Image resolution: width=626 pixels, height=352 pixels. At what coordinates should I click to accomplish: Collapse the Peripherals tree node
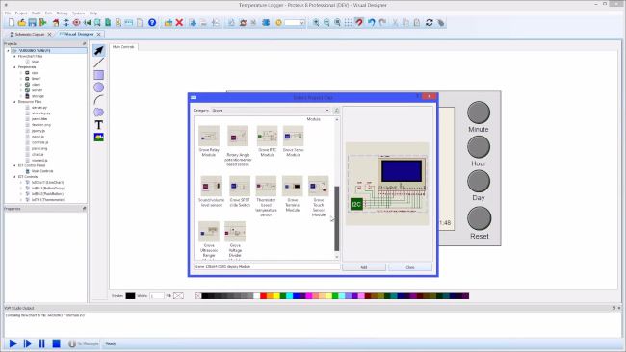tap(14, 67)
